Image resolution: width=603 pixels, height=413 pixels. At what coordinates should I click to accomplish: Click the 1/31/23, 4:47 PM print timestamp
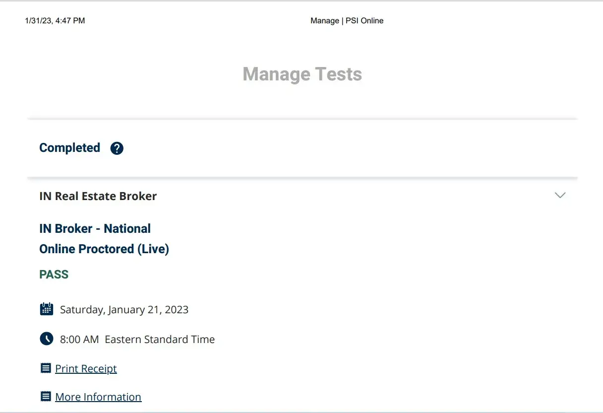point(55,21)
